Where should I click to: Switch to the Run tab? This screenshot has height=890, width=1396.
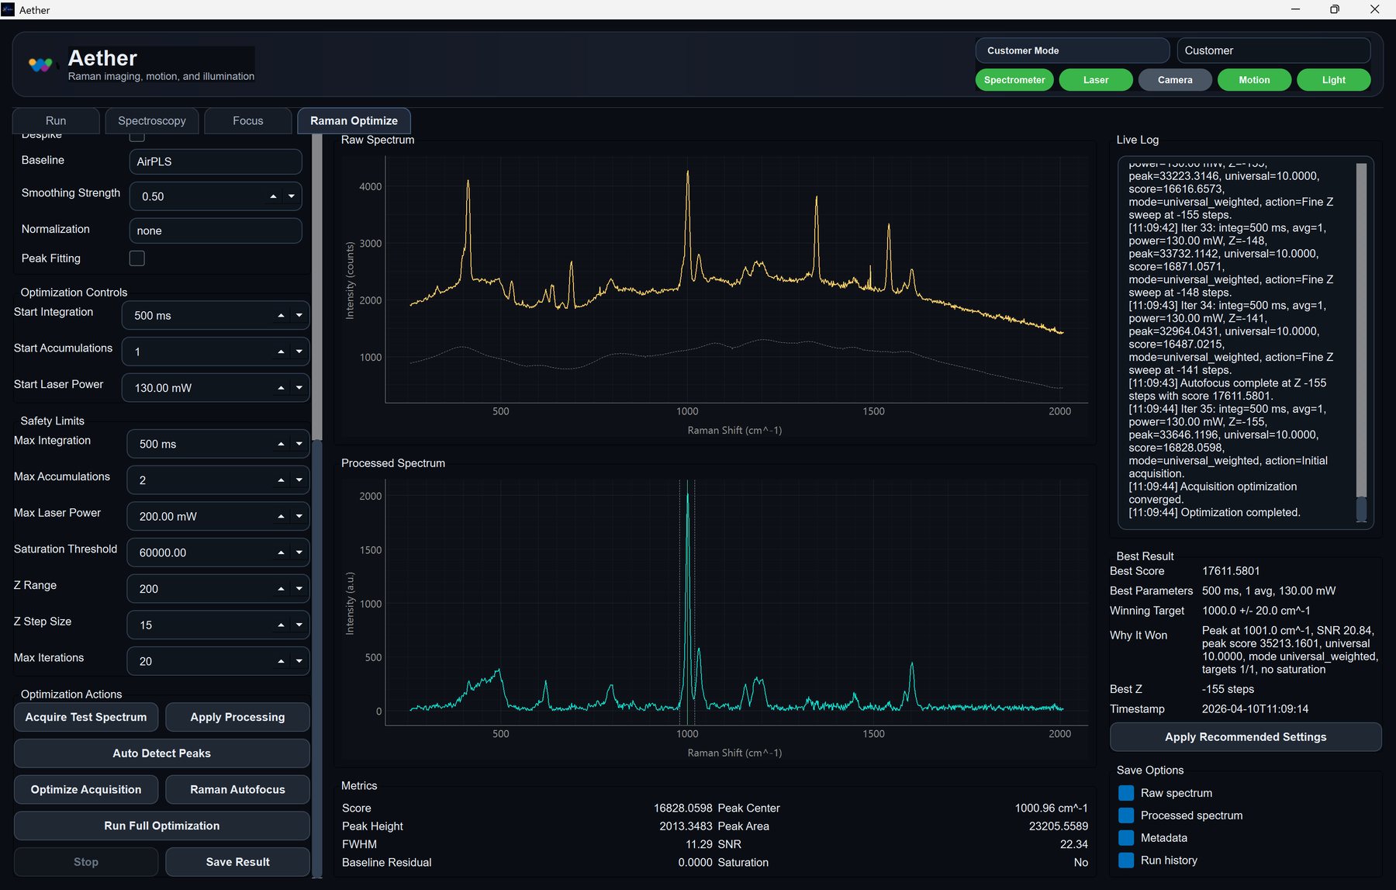pos(56,121)
